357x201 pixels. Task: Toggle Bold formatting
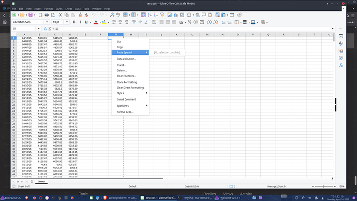[x=74, y=22]
